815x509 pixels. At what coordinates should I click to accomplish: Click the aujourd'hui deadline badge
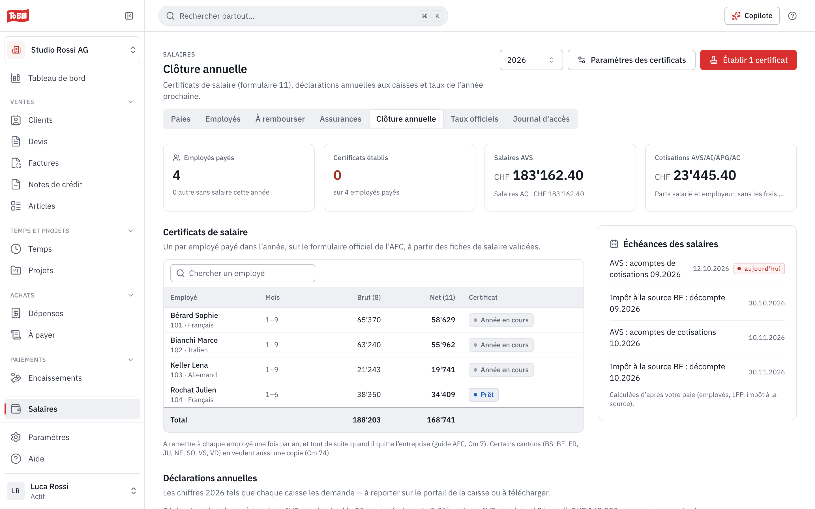[759, 269]
